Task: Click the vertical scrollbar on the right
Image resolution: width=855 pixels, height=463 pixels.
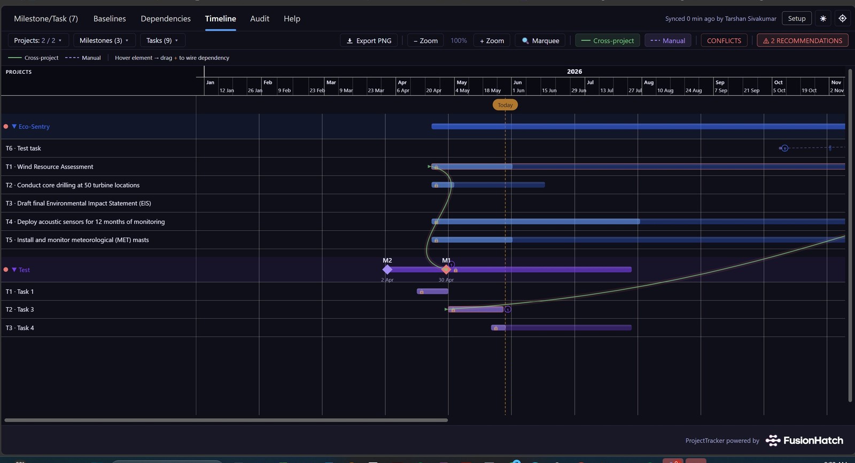Action: [850, 235]
